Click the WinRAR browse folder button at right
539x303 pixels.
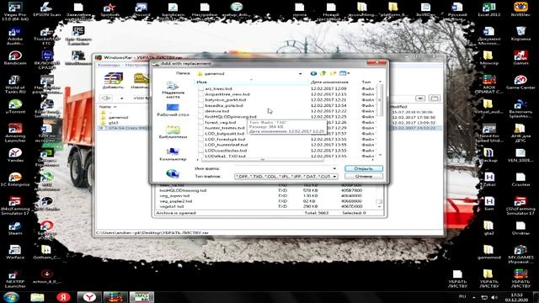(435, 98)
